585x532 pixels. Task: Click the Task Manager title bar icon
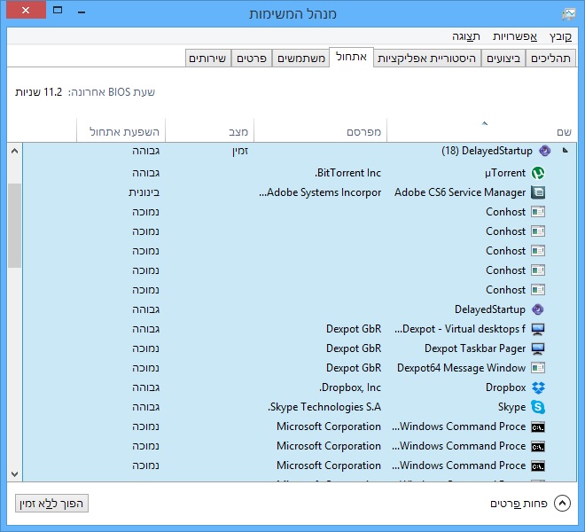tap(568, 14)
